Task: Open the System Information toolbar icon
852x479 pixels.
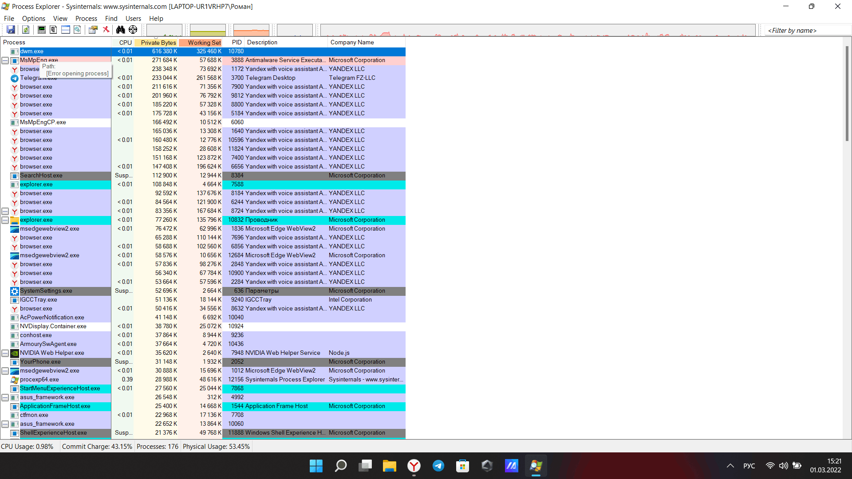Action: (41, 30)
